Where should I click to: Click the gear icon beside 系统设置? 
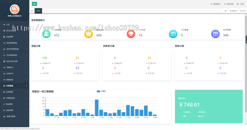point(4,111)
